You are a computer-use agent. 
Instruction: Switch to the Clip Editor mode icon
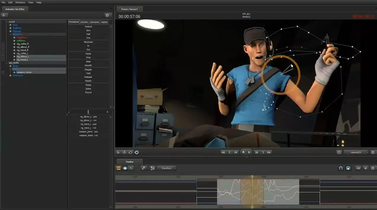118,168
